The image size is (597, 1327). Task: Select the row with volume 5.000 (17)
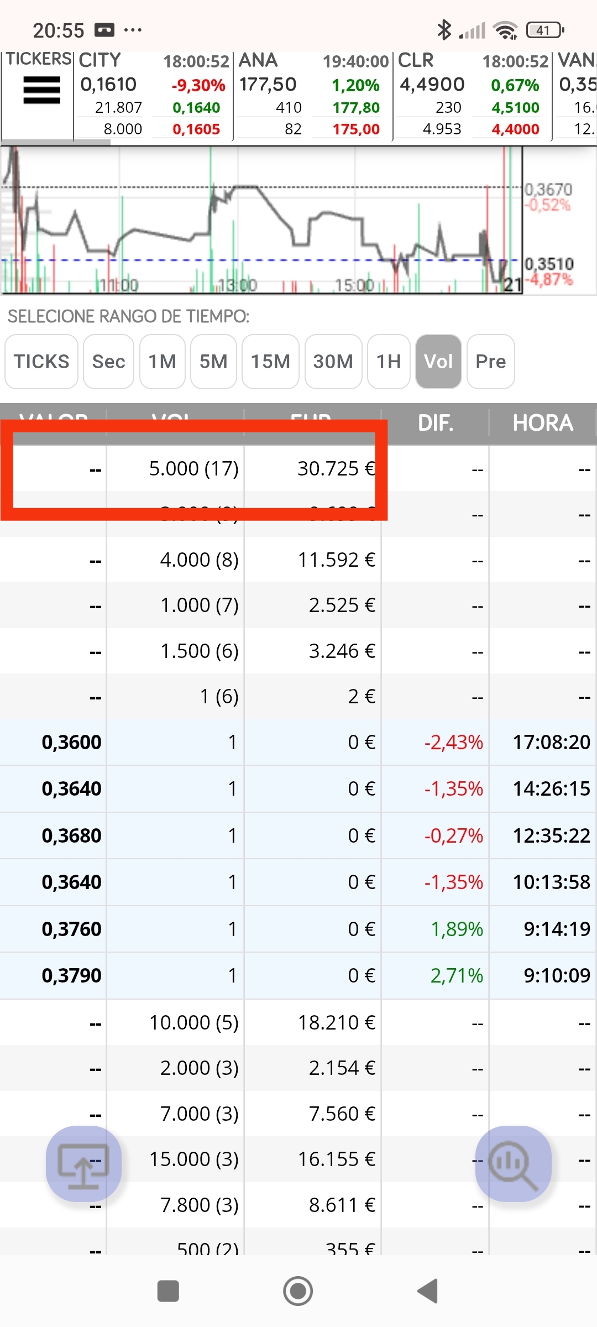click(x=298, y=469)
